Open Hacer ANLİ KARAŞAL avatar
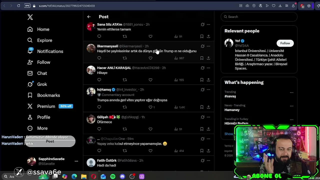Image resolution: width=320 pixels, height=180 pixels. (91, 70)
